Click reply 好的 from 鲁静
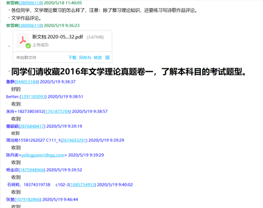263x208 pixels. [x=16, y=89]
